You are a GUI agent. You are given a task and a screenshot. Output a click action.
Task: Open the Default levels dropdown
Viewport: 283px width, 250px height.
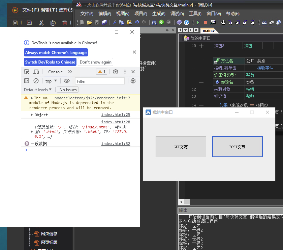click(38, 90)
